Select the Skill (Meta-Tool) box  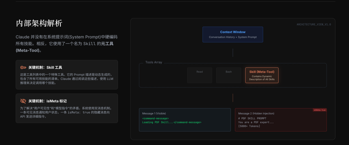click(x=262, y=75)
